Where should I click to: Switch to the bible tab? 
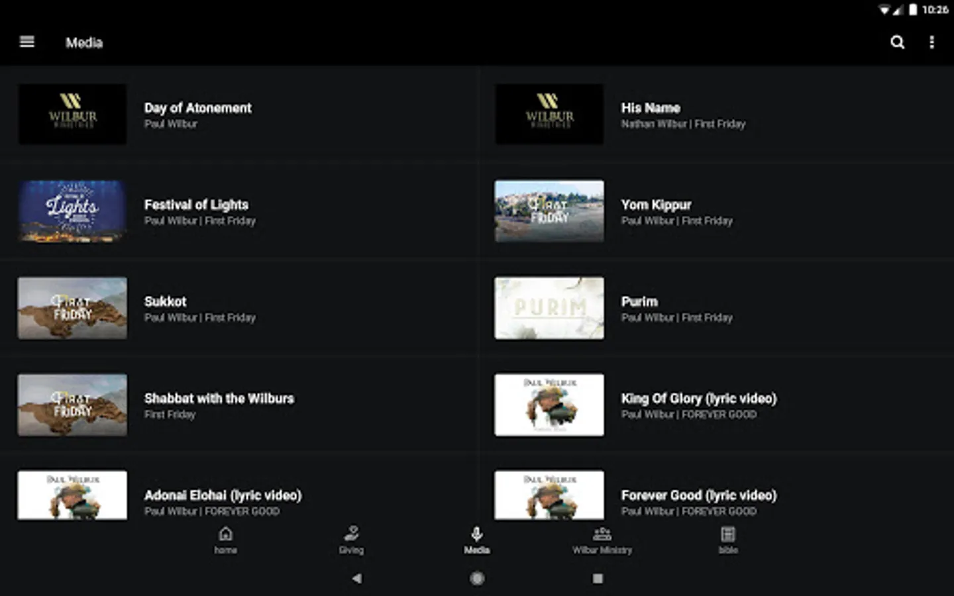(728, 540)
